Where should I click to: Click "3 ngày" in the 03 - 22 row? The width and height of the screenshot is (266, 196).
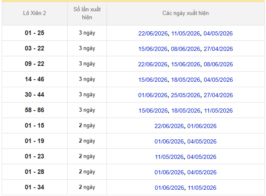[x=87, y=48]
